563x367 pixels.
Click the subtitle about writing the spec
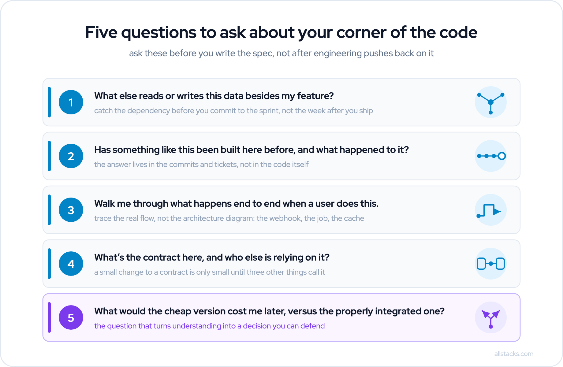click(281, 53)
